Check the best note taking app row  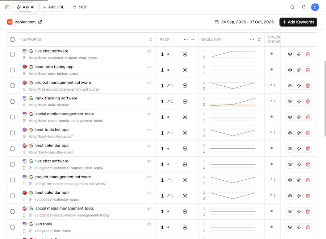click(12, 70)
